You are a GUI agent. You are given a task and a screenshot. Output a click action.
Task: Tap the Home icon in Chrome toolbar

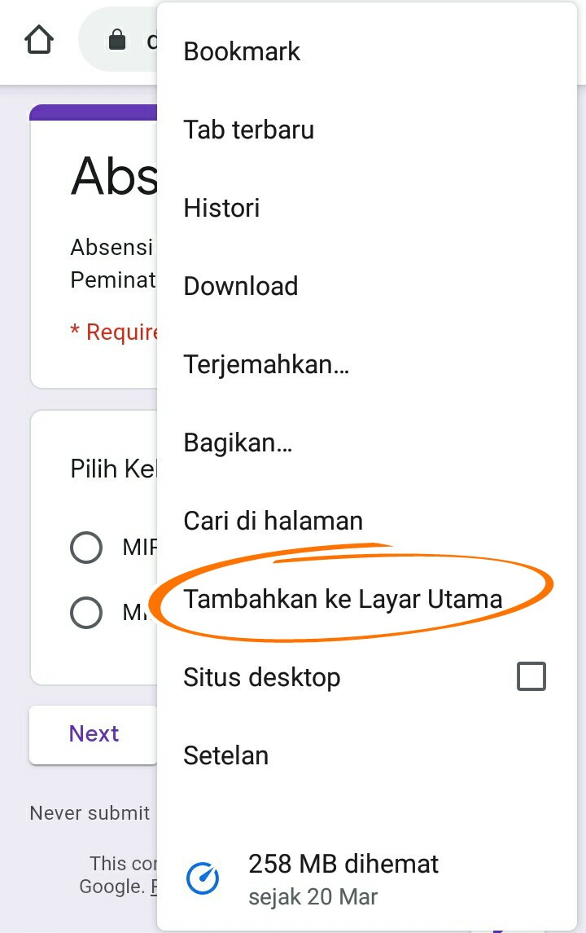[x=39, y=40]
